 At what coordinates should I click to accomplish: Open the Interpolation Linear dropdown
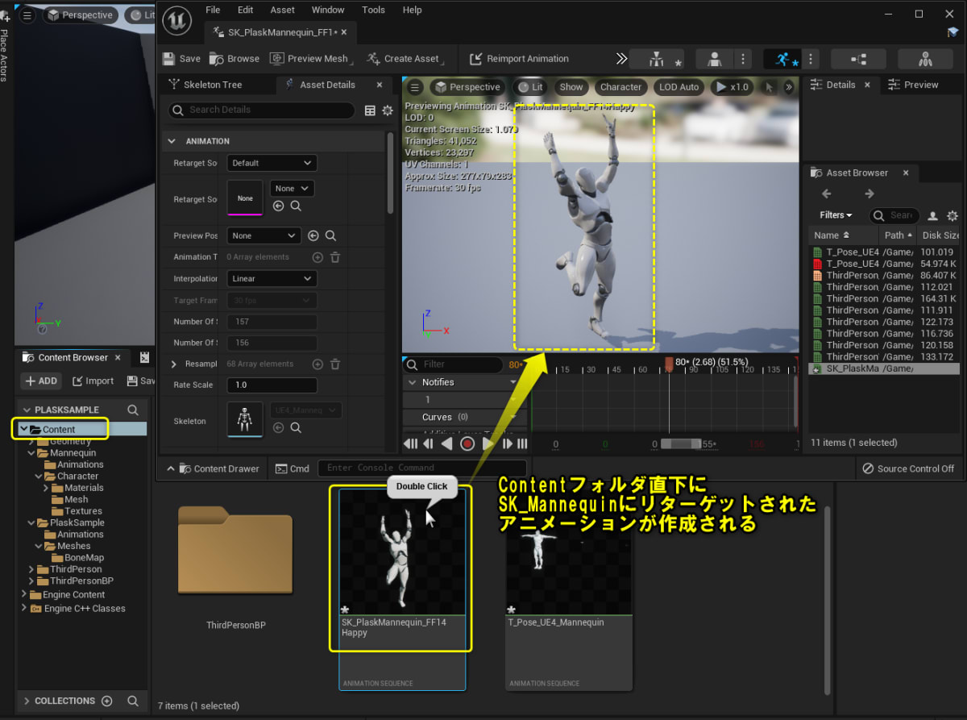272,279
